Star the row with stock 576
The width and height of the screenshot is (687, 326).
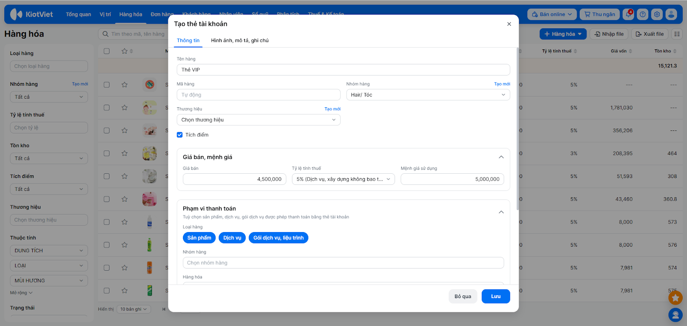(x=125, y=245)
